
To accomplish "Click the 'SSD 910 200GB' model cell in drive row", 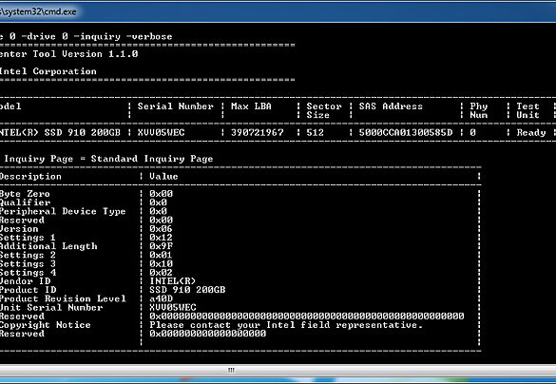I will 83,133.
